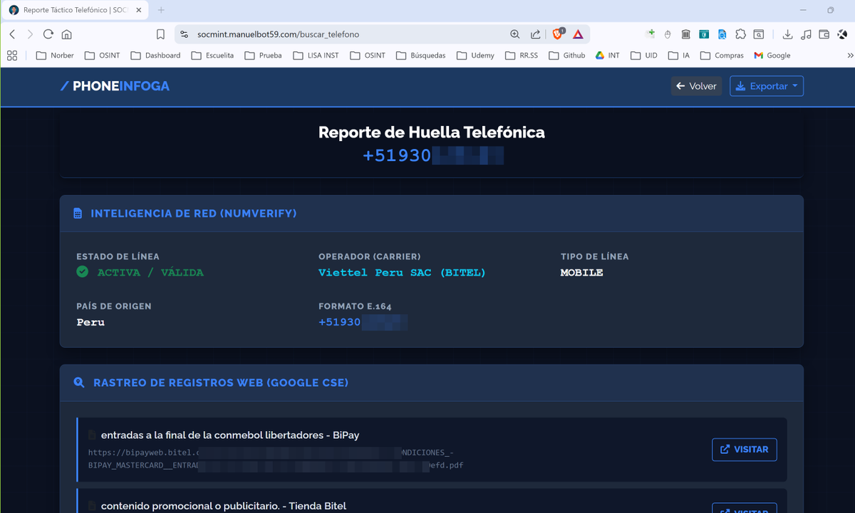855x513 pixels.
Task: Open the Dashboard bookmark folder
Action: pos(155,55)
